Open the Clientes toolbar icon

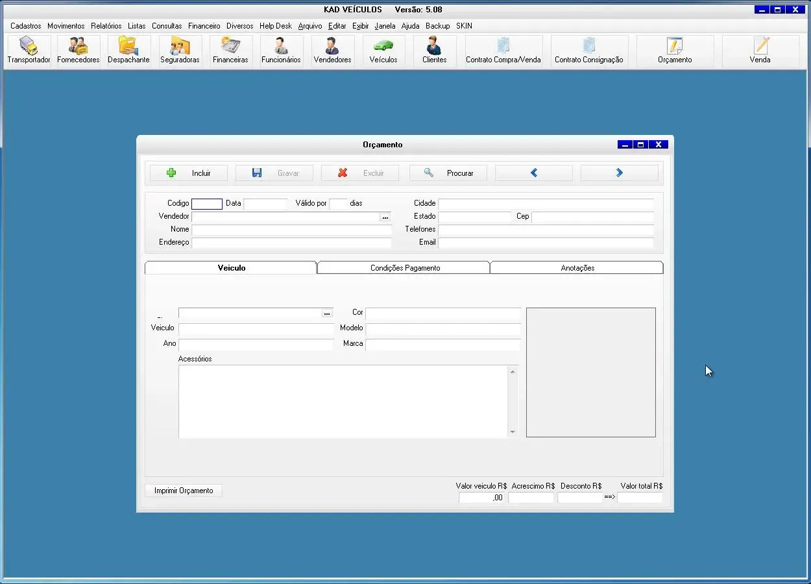point(434,51)
